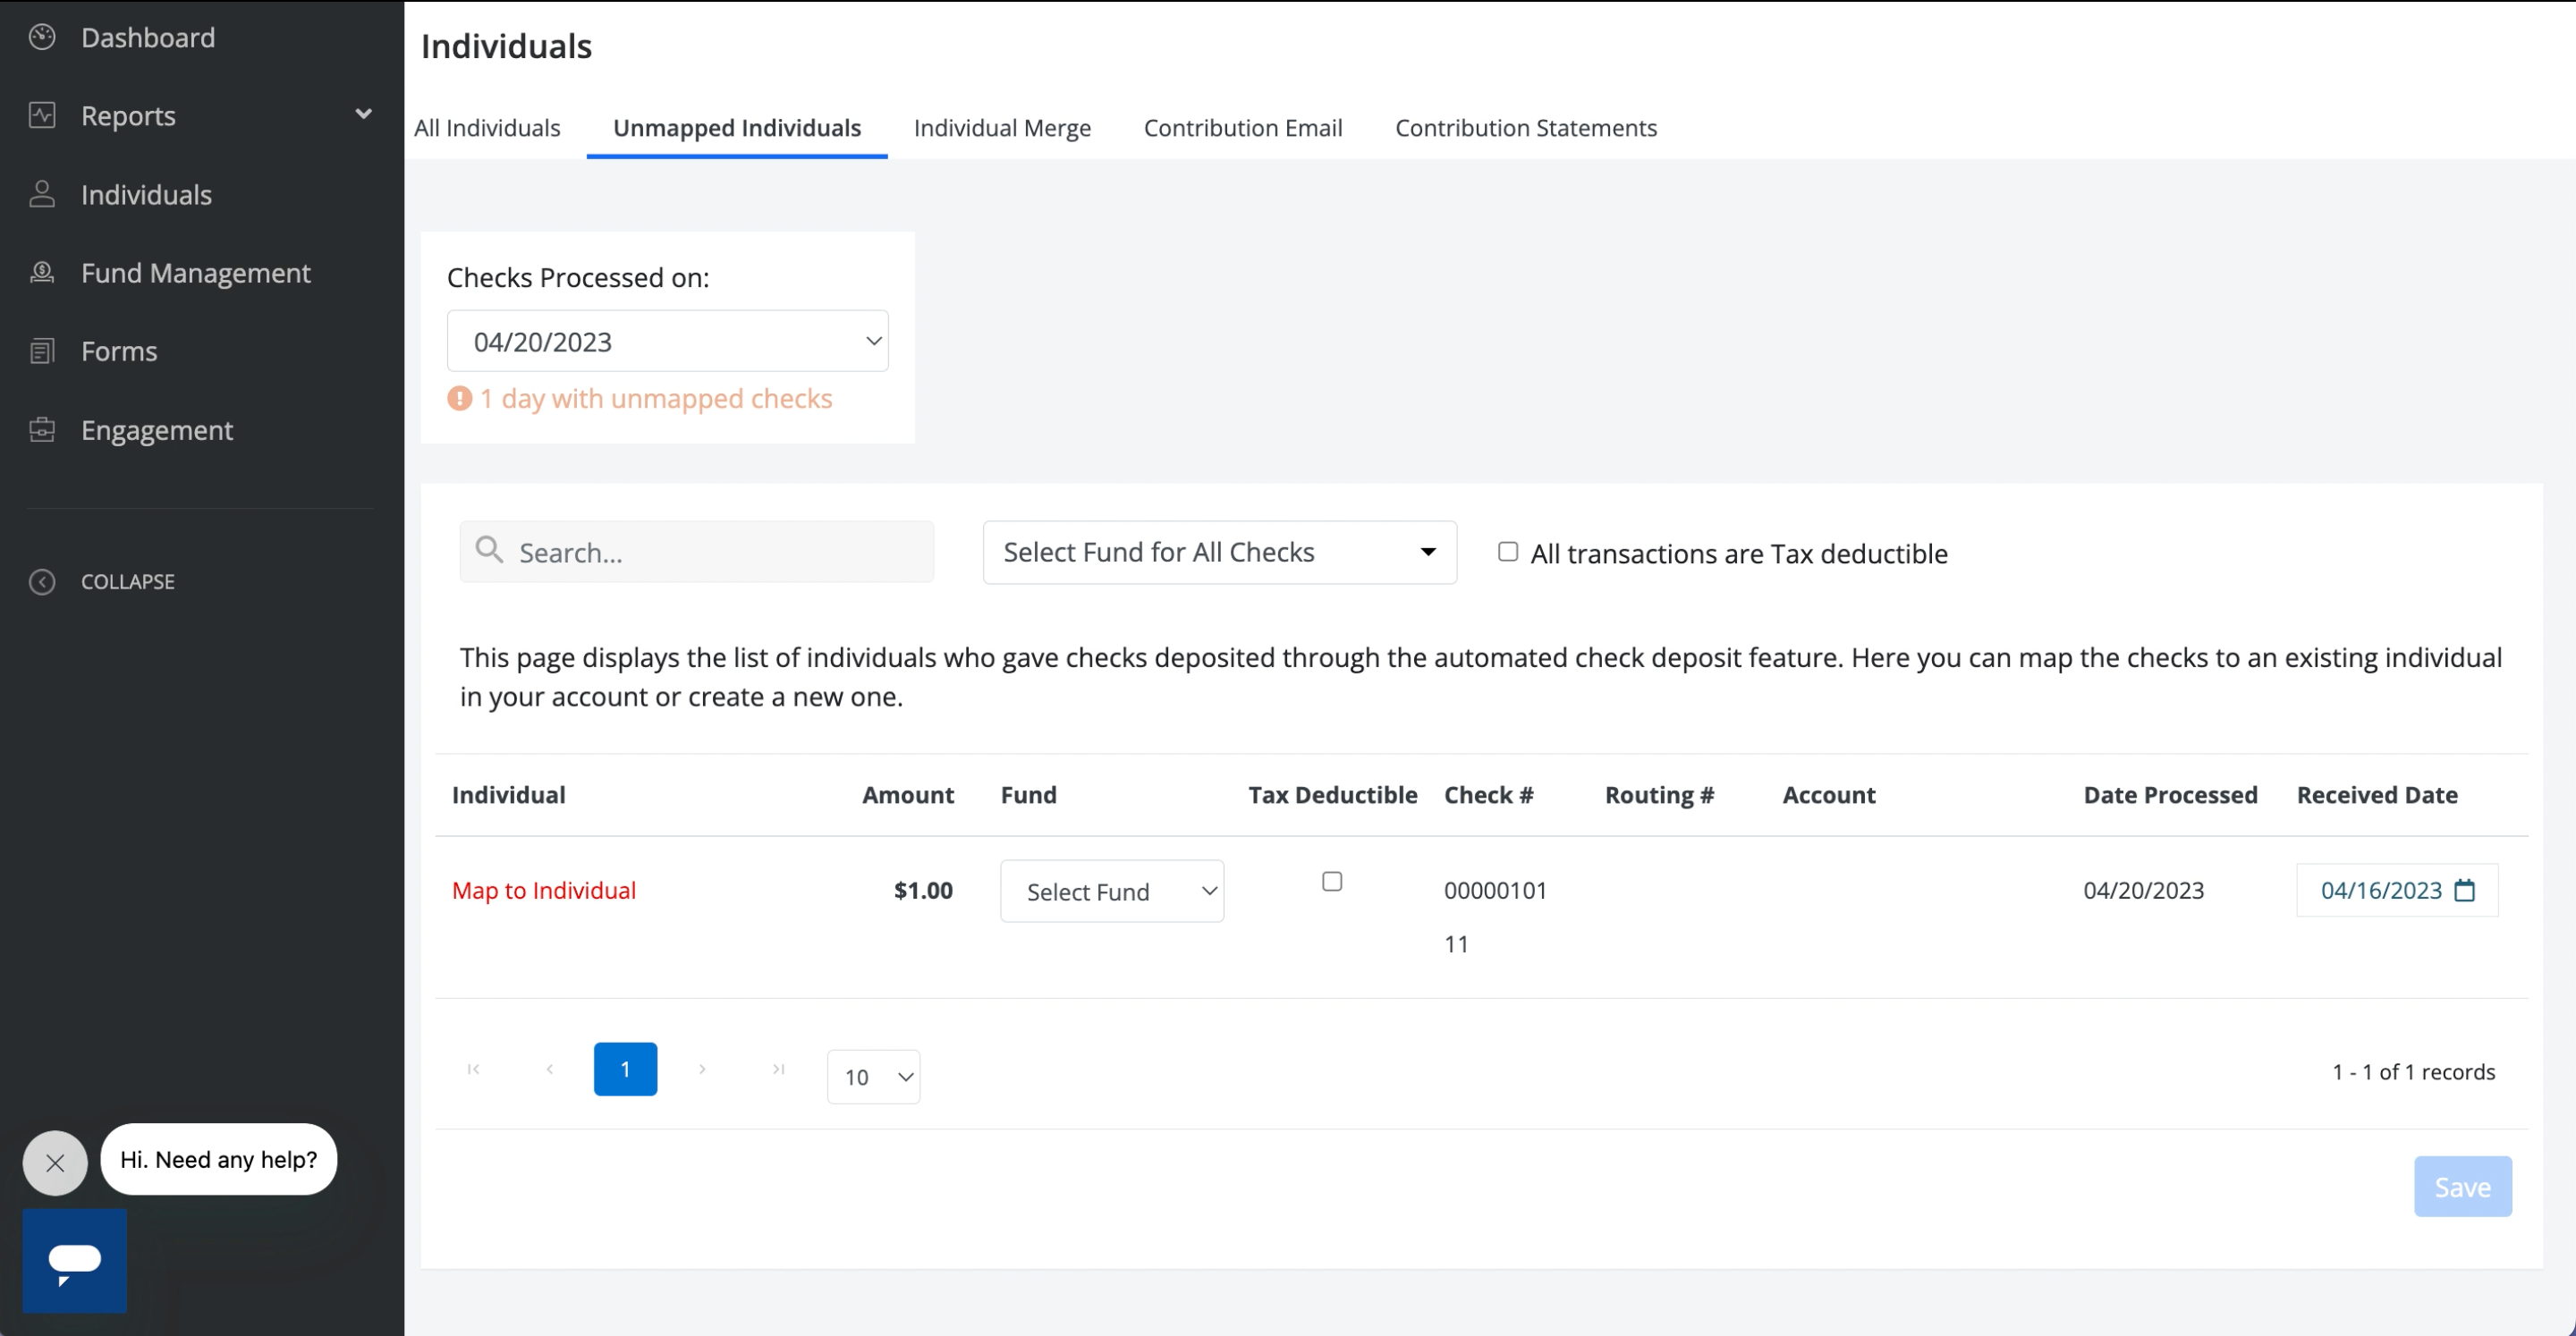Open the calendar icon for Received Date
Image resolution: width=2576 pixels, height=1336 pixels.
(x=2464, y=890)
